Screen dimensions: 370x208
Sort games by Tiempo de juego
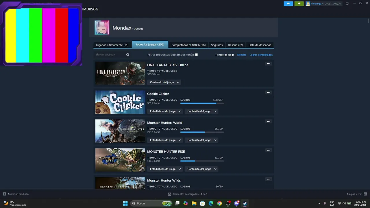[225, 55]
